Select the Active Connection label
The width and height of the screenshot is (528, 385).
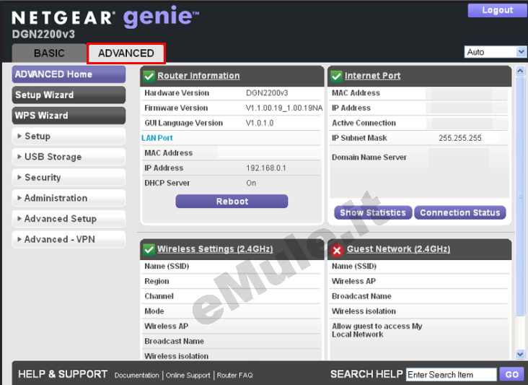click(364, 123)
